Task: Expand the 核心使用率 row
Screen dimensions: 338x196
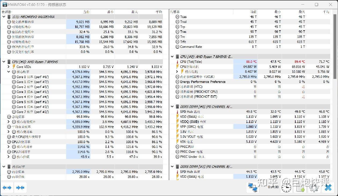Action: [x=9, y=132]
